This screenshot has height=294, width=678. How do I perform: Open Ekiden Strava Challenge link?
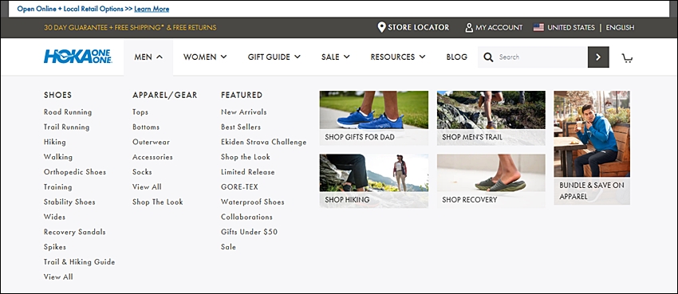(264, 142)
